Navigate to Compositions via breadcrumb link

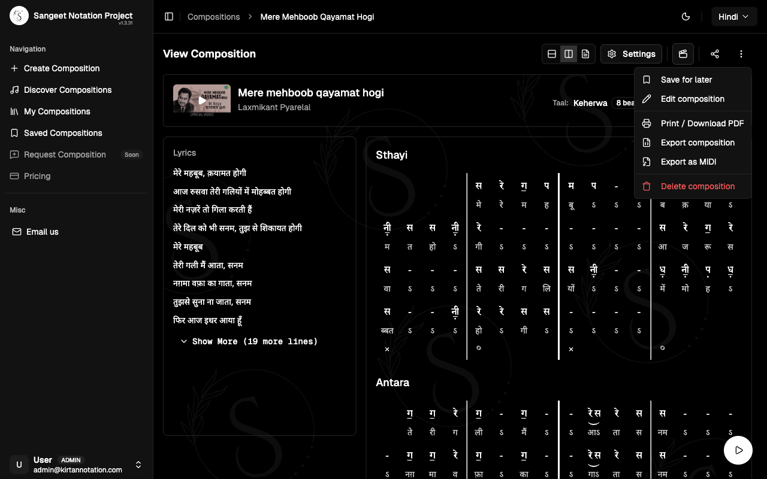pyautogui.click(x=213, y=17)
